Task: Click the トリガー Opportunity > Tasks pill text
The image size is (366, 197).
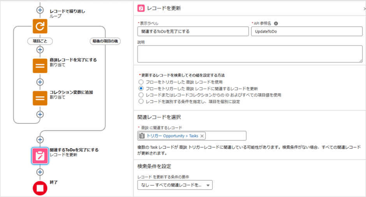Action: [x=172, y=136]
